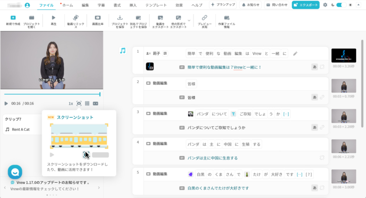Viewport: 366px width, 198px height.
Task: Toggle the grid overlay icon
Action: pyautogui.click(x=87, y=103)
